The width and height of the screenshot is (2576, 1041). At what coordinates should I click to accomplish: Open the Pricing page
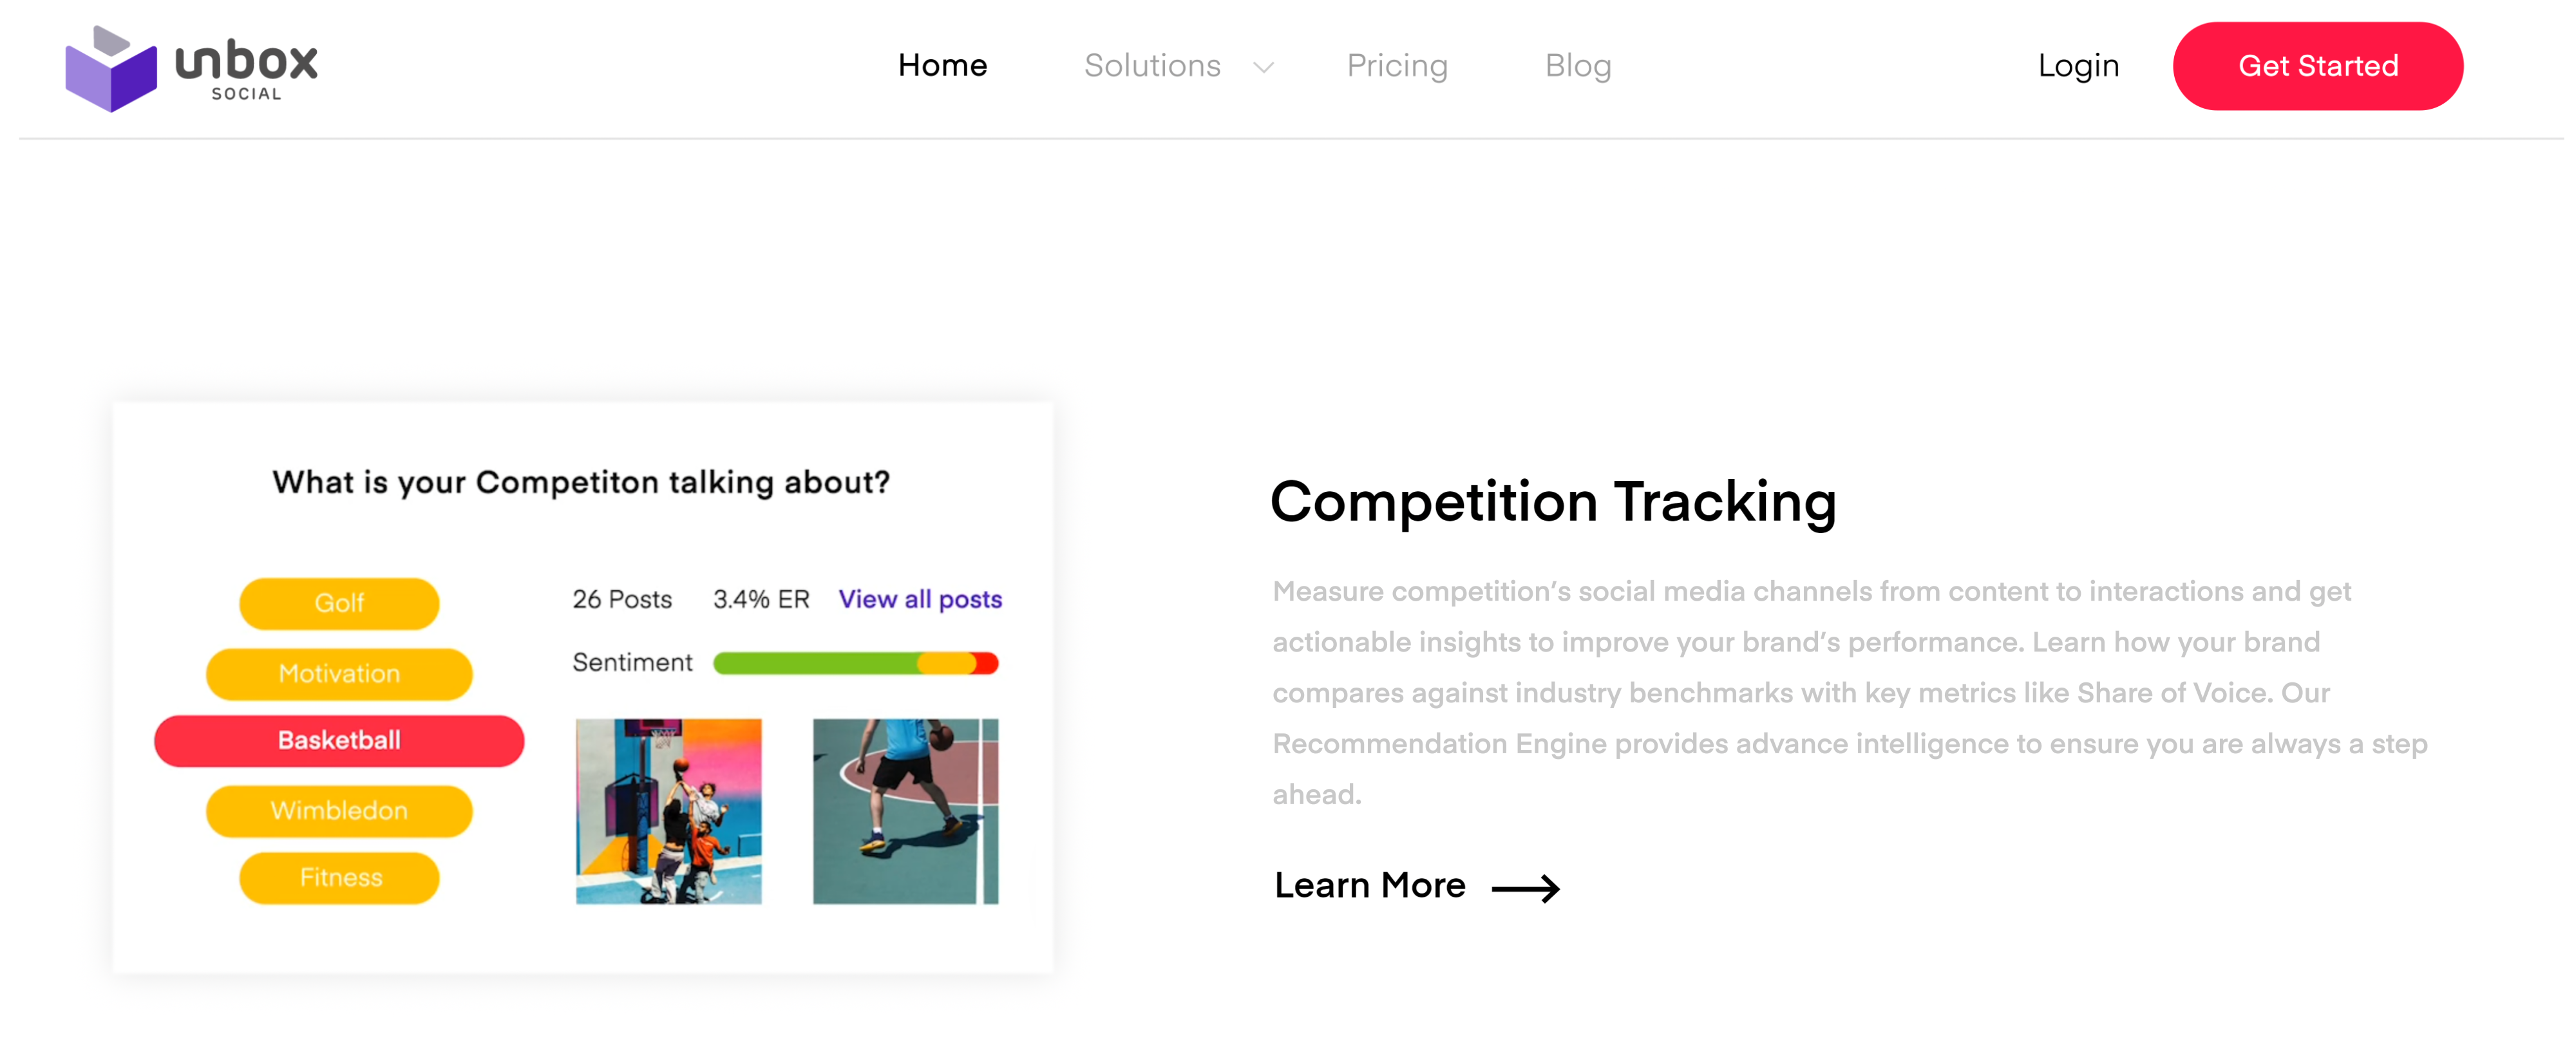1397,66
